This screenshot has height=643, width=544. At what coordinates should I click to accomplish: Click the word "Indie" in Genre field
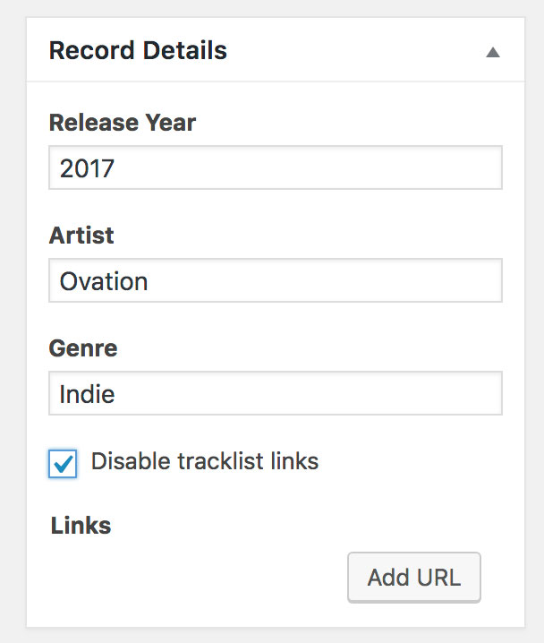87,394
